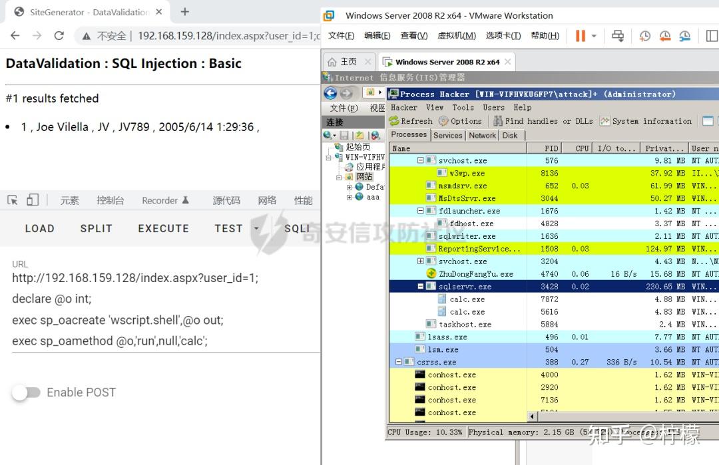The image size is (719, 465).
Task: Select the w3wp.exe process row
Action: (554, 173)
